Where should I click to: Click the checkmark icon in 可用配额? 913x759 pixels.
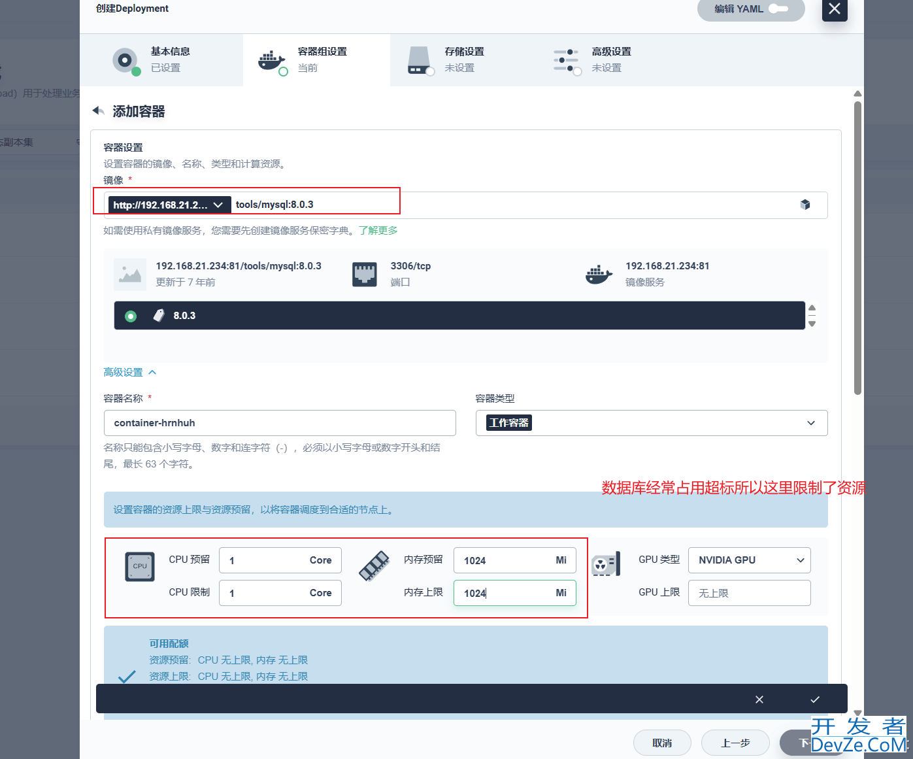point(127,677)
